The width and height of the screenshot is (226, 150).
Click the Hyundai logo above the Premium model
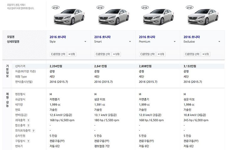145,7
